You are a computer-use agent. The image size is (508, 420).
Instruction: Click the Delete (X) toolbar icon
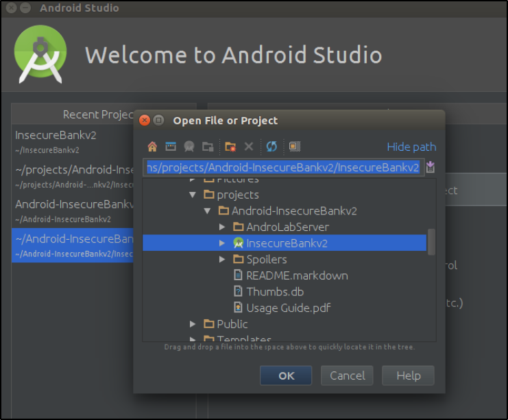pos(249,147)
